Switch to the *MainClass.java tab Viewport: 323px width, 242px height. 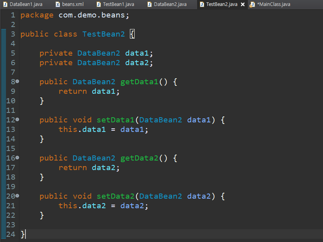click(x=271, y=4)
